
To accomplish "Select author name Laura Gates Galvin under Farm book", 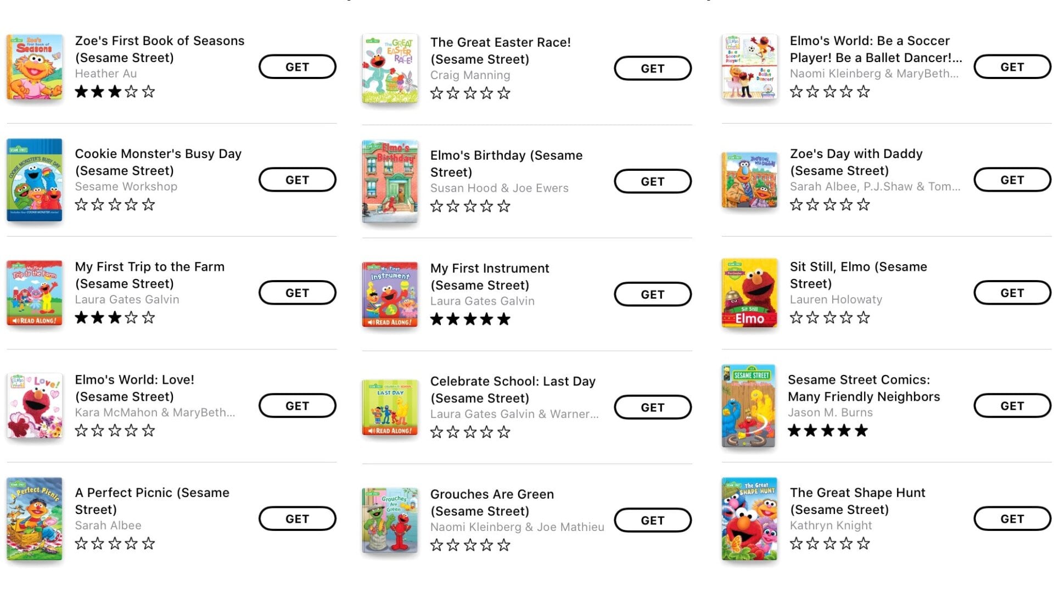I will pyautogui.click(x=127, y=300).
